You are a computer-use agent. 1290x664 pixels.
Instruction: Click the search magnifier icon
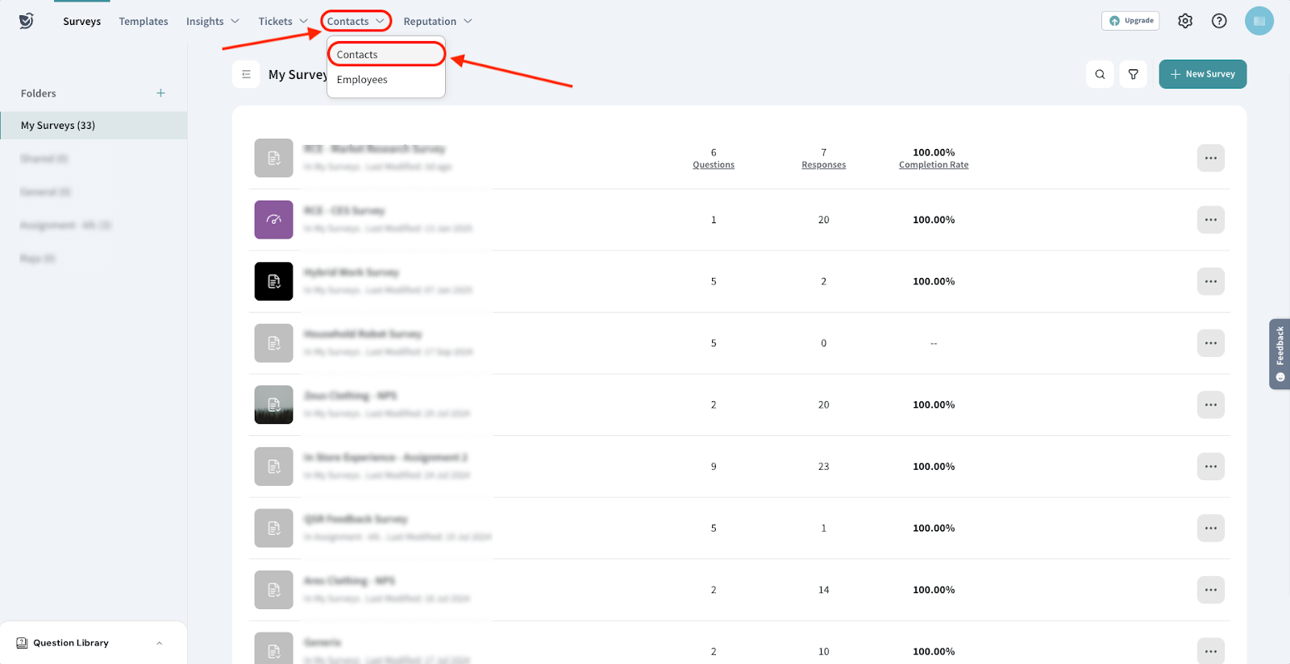tap(1100, 74)
